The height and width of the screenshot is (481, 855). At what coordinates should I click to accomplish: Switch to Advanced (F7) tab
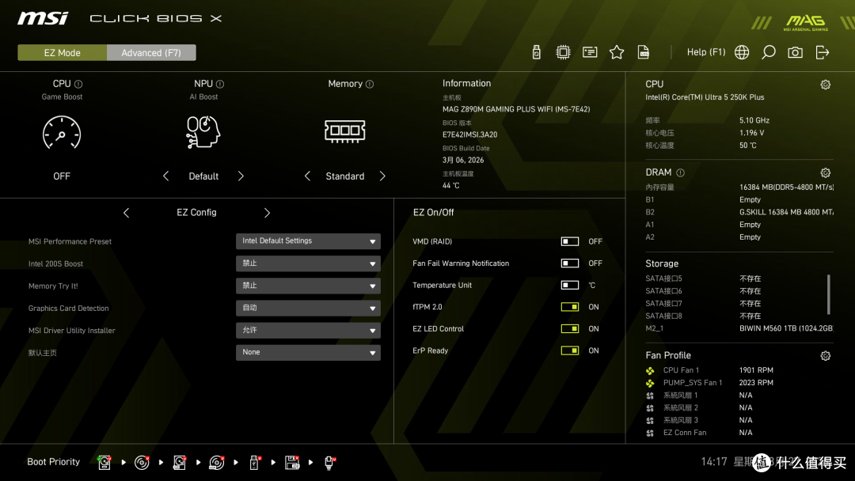151,52
